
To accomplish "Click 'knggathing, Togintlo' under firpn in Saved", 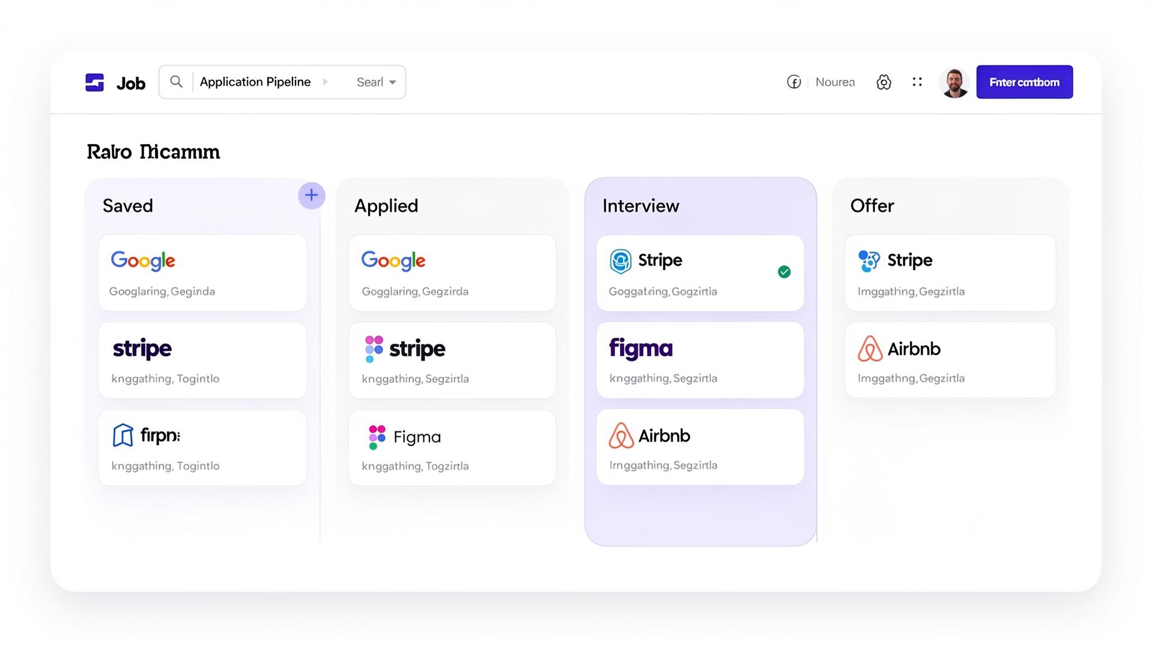I will click(165, 466).
